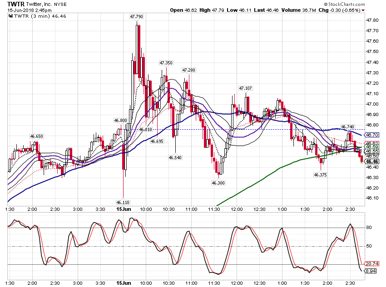Click the bold 46.46 last price tag
Viewport: 386px width, 287px height.
372,161
